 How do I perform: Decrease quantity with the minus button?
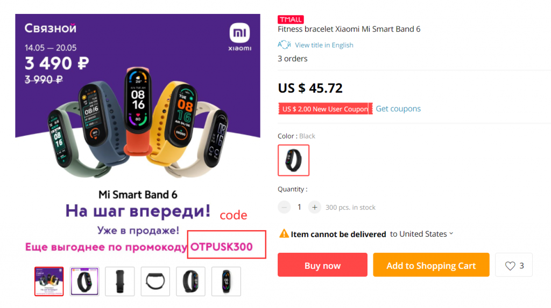click(x=284, y=208)
